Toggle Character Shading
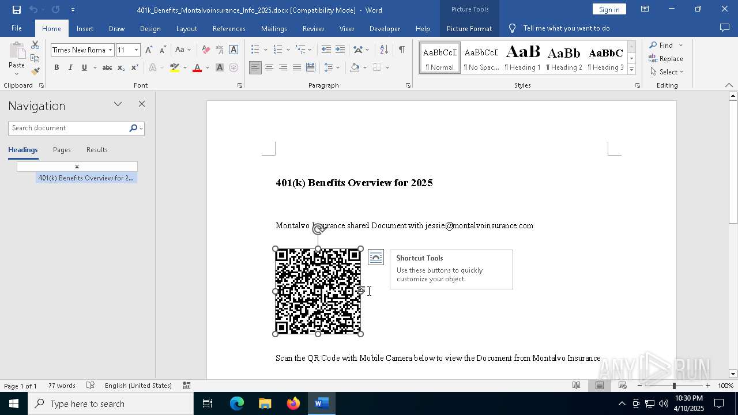This screenshot has height=415, width=738. pos(220,67)
